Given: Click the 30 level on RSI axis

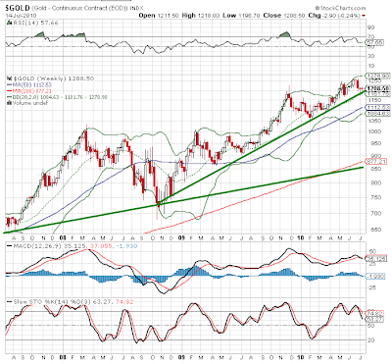Looking at the screenshot, I should (x=370, y=56).
